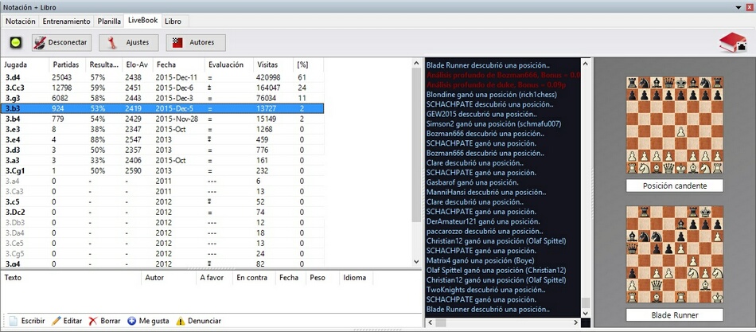The width and height of the screenshot is (756, 332).
Task: Click 'ManniHansi descubrió una posición' entry
Action: (488, 192)
